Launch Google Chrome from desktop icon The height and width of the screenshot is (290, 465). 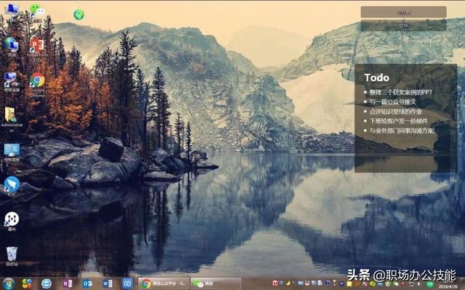[37, 84]
